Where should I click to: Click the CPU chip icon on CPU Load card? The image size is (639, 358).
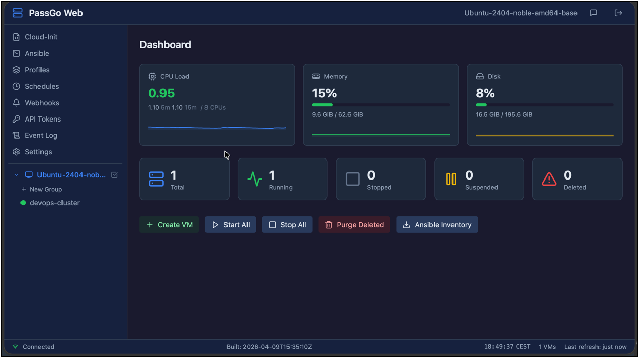point(152,76)
